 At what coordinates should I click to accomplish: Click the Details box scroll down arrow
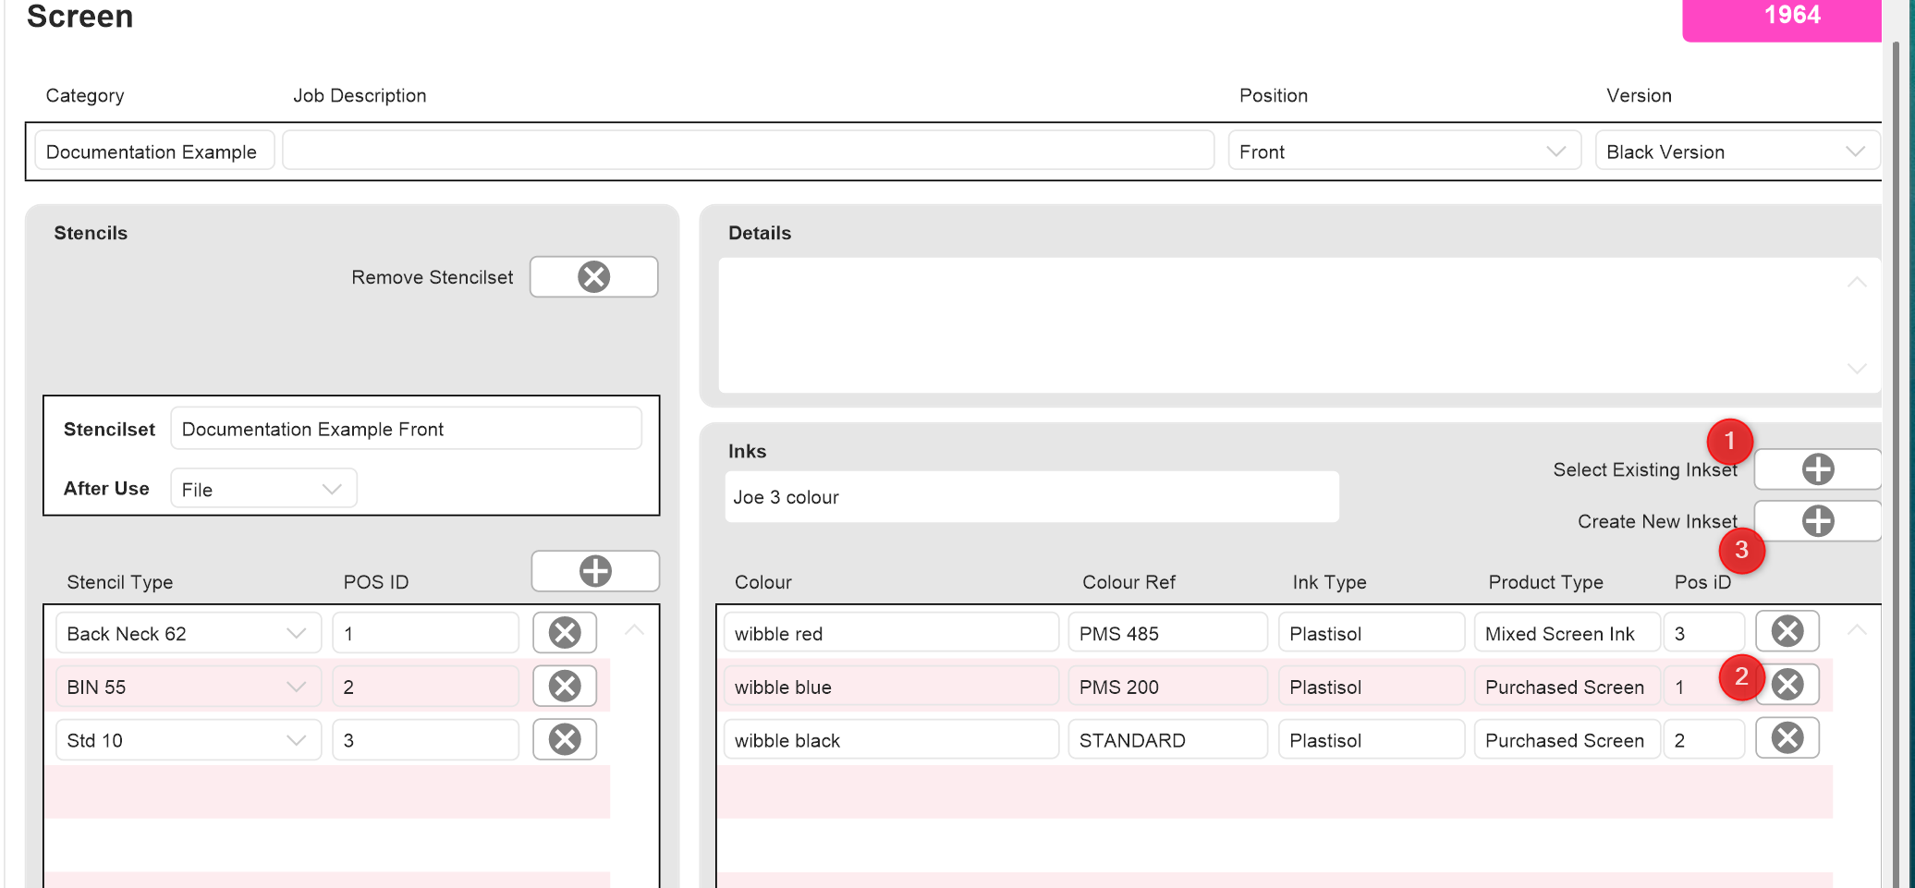coord(1856,368)
